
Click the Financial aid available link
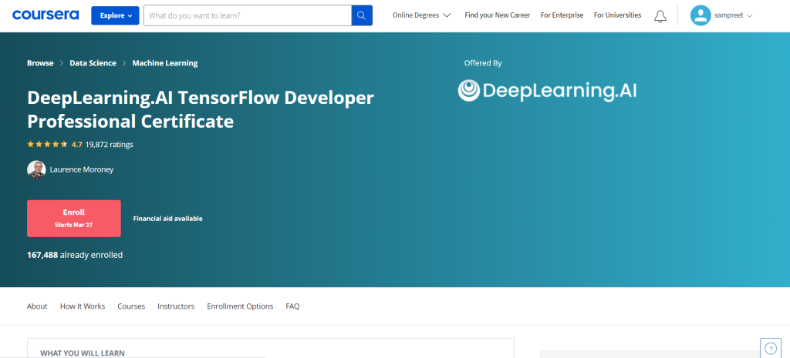click(167, 219)
